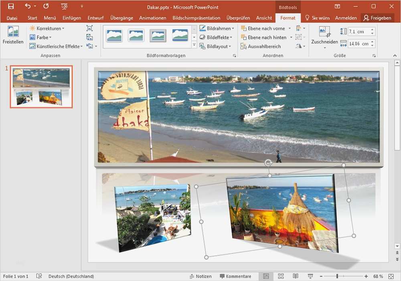Start the presentation from status bar
This screenshot has width=401, height=281.
point(310,276)
